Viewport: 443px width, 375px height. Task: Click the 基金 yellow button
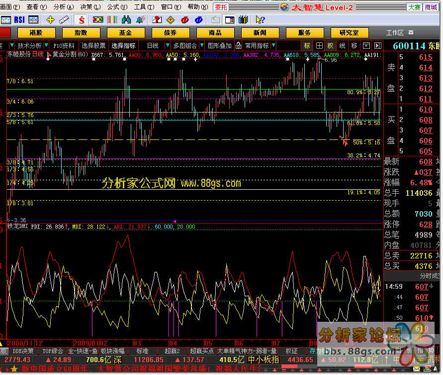[125, 33]
